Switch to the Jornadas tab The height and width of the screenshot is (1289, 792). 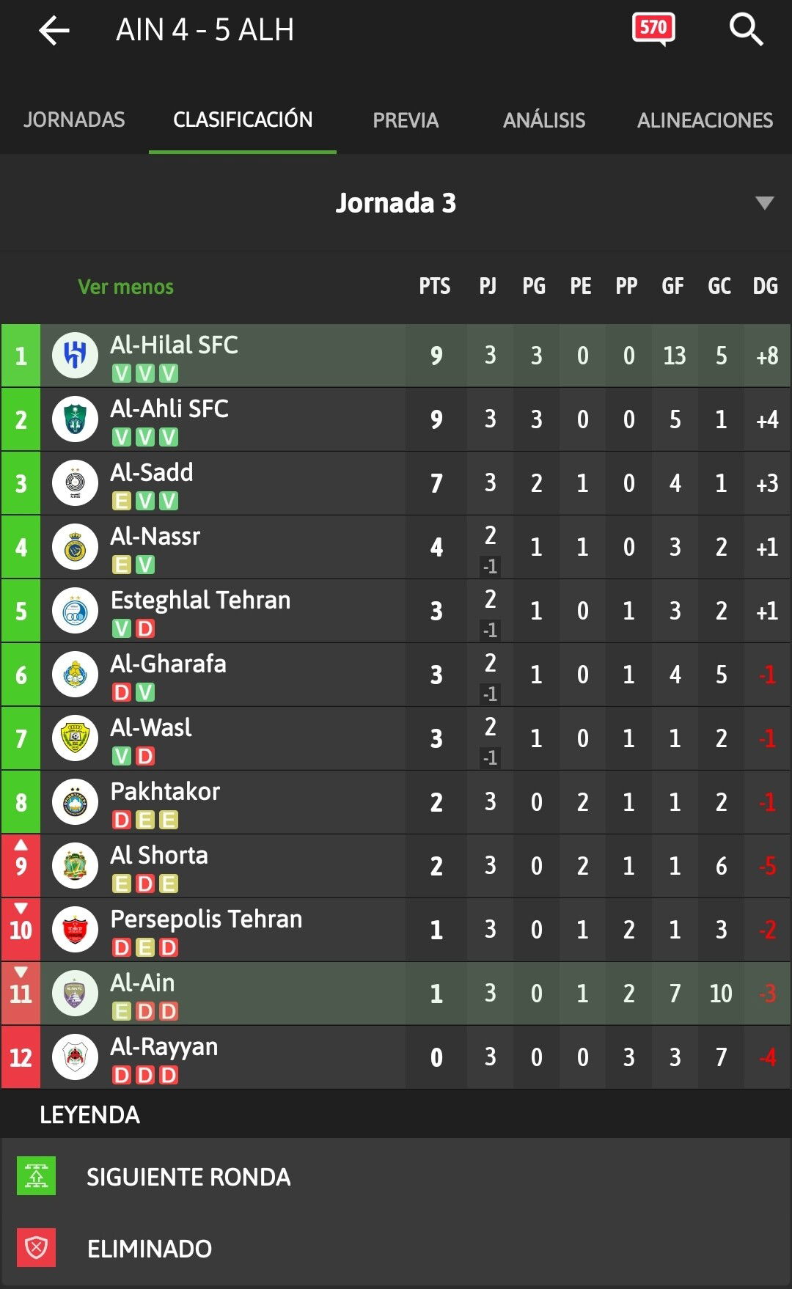click(74, 120)
